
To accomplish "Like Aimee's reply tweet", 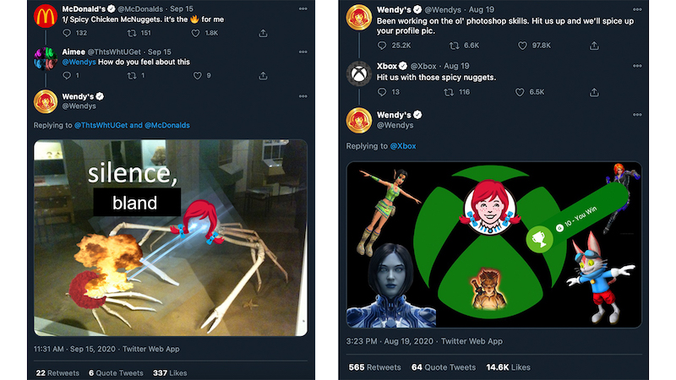I will [199, 75].
